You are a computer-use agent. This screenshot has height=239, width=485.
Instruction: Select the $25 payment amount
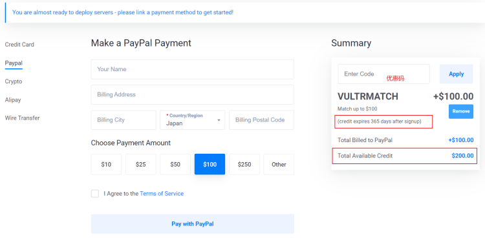[141, 164]
